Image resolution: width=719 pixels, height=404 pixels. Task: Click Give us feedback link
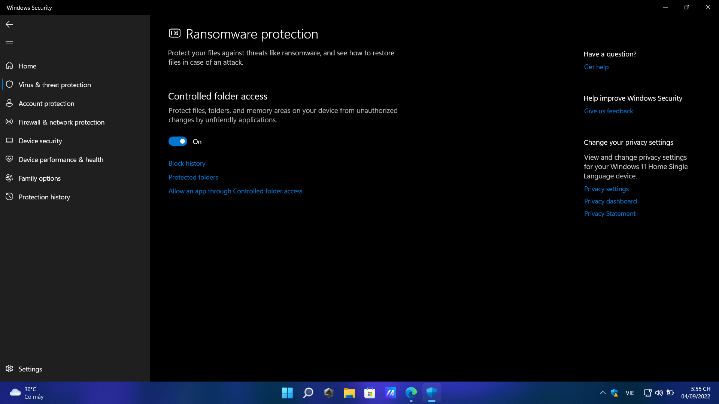coord(609,111)
